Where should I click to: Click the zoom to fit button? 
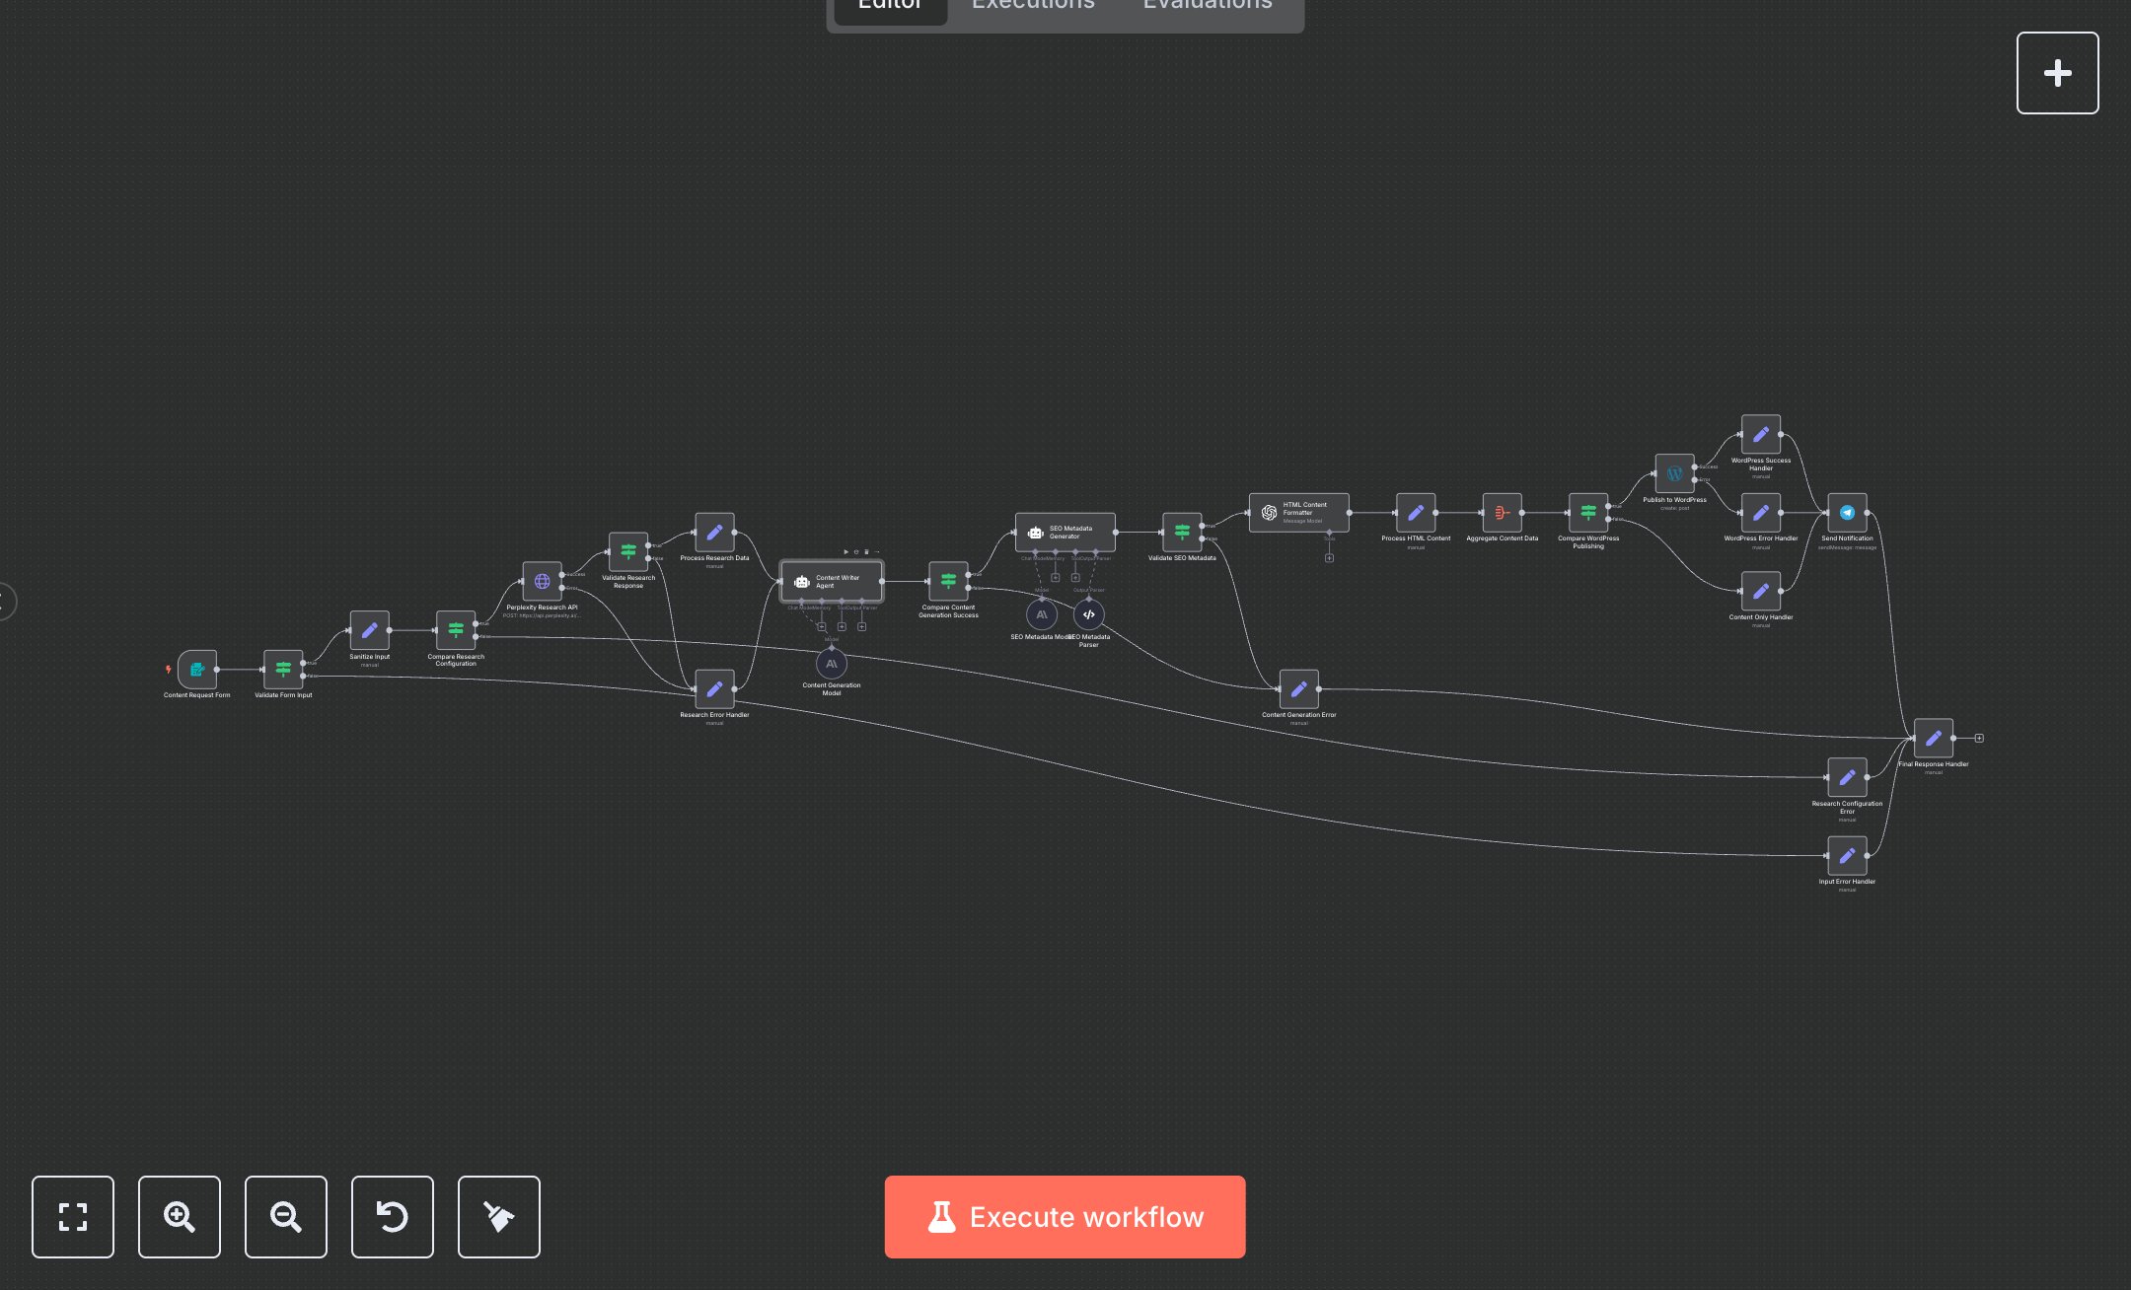coord(72,1216)
